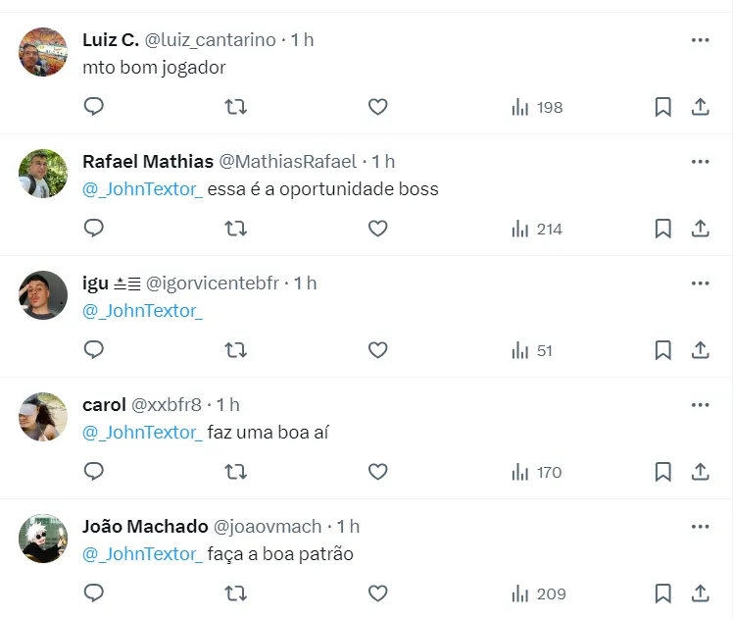
Task: Repost Rafael Mathias's tweet
Action: point(236,229)
